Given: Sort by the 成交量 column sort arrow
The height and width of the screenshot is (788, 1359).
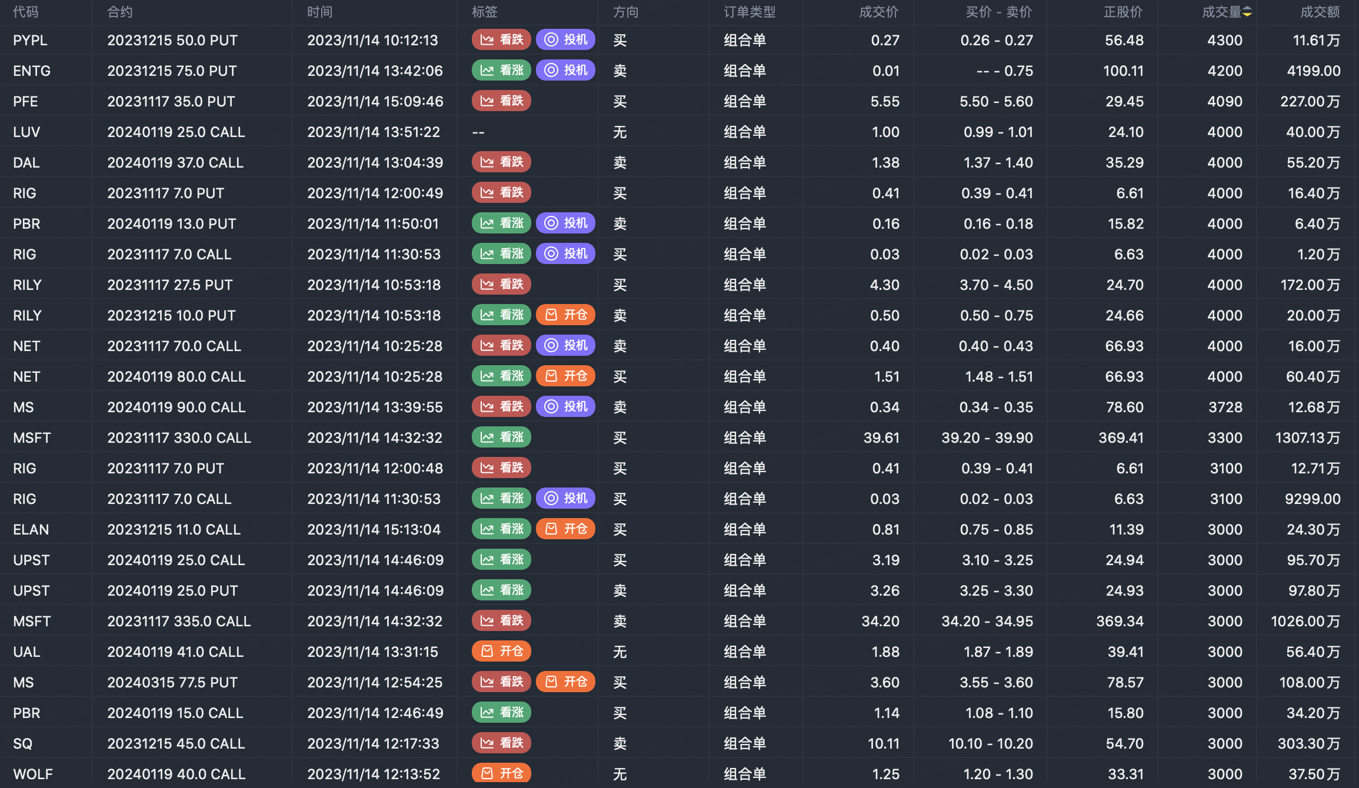Looking at the screenshot, I should tap(1247, 12).
